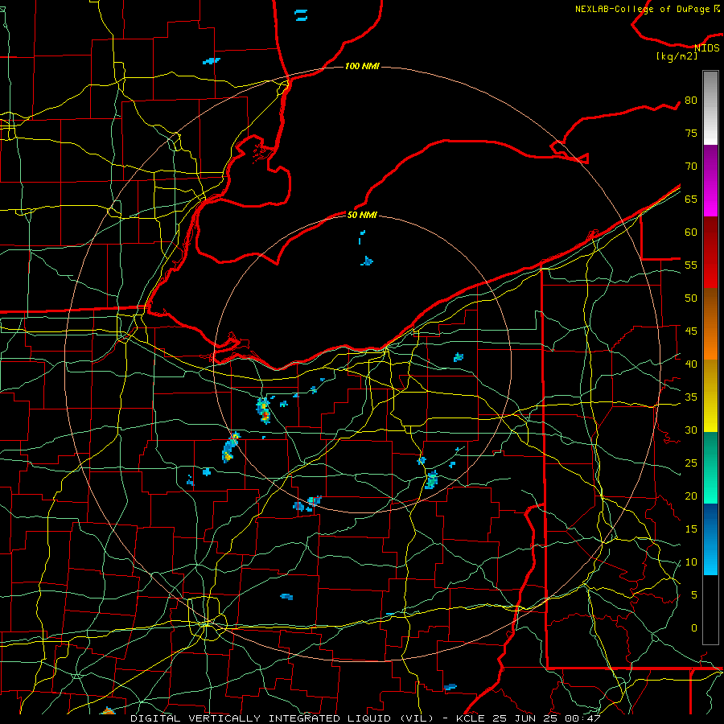Select the 50 NMI range ring label
Viewport: 724px width, 724px height.
click(x=362, y=215)
